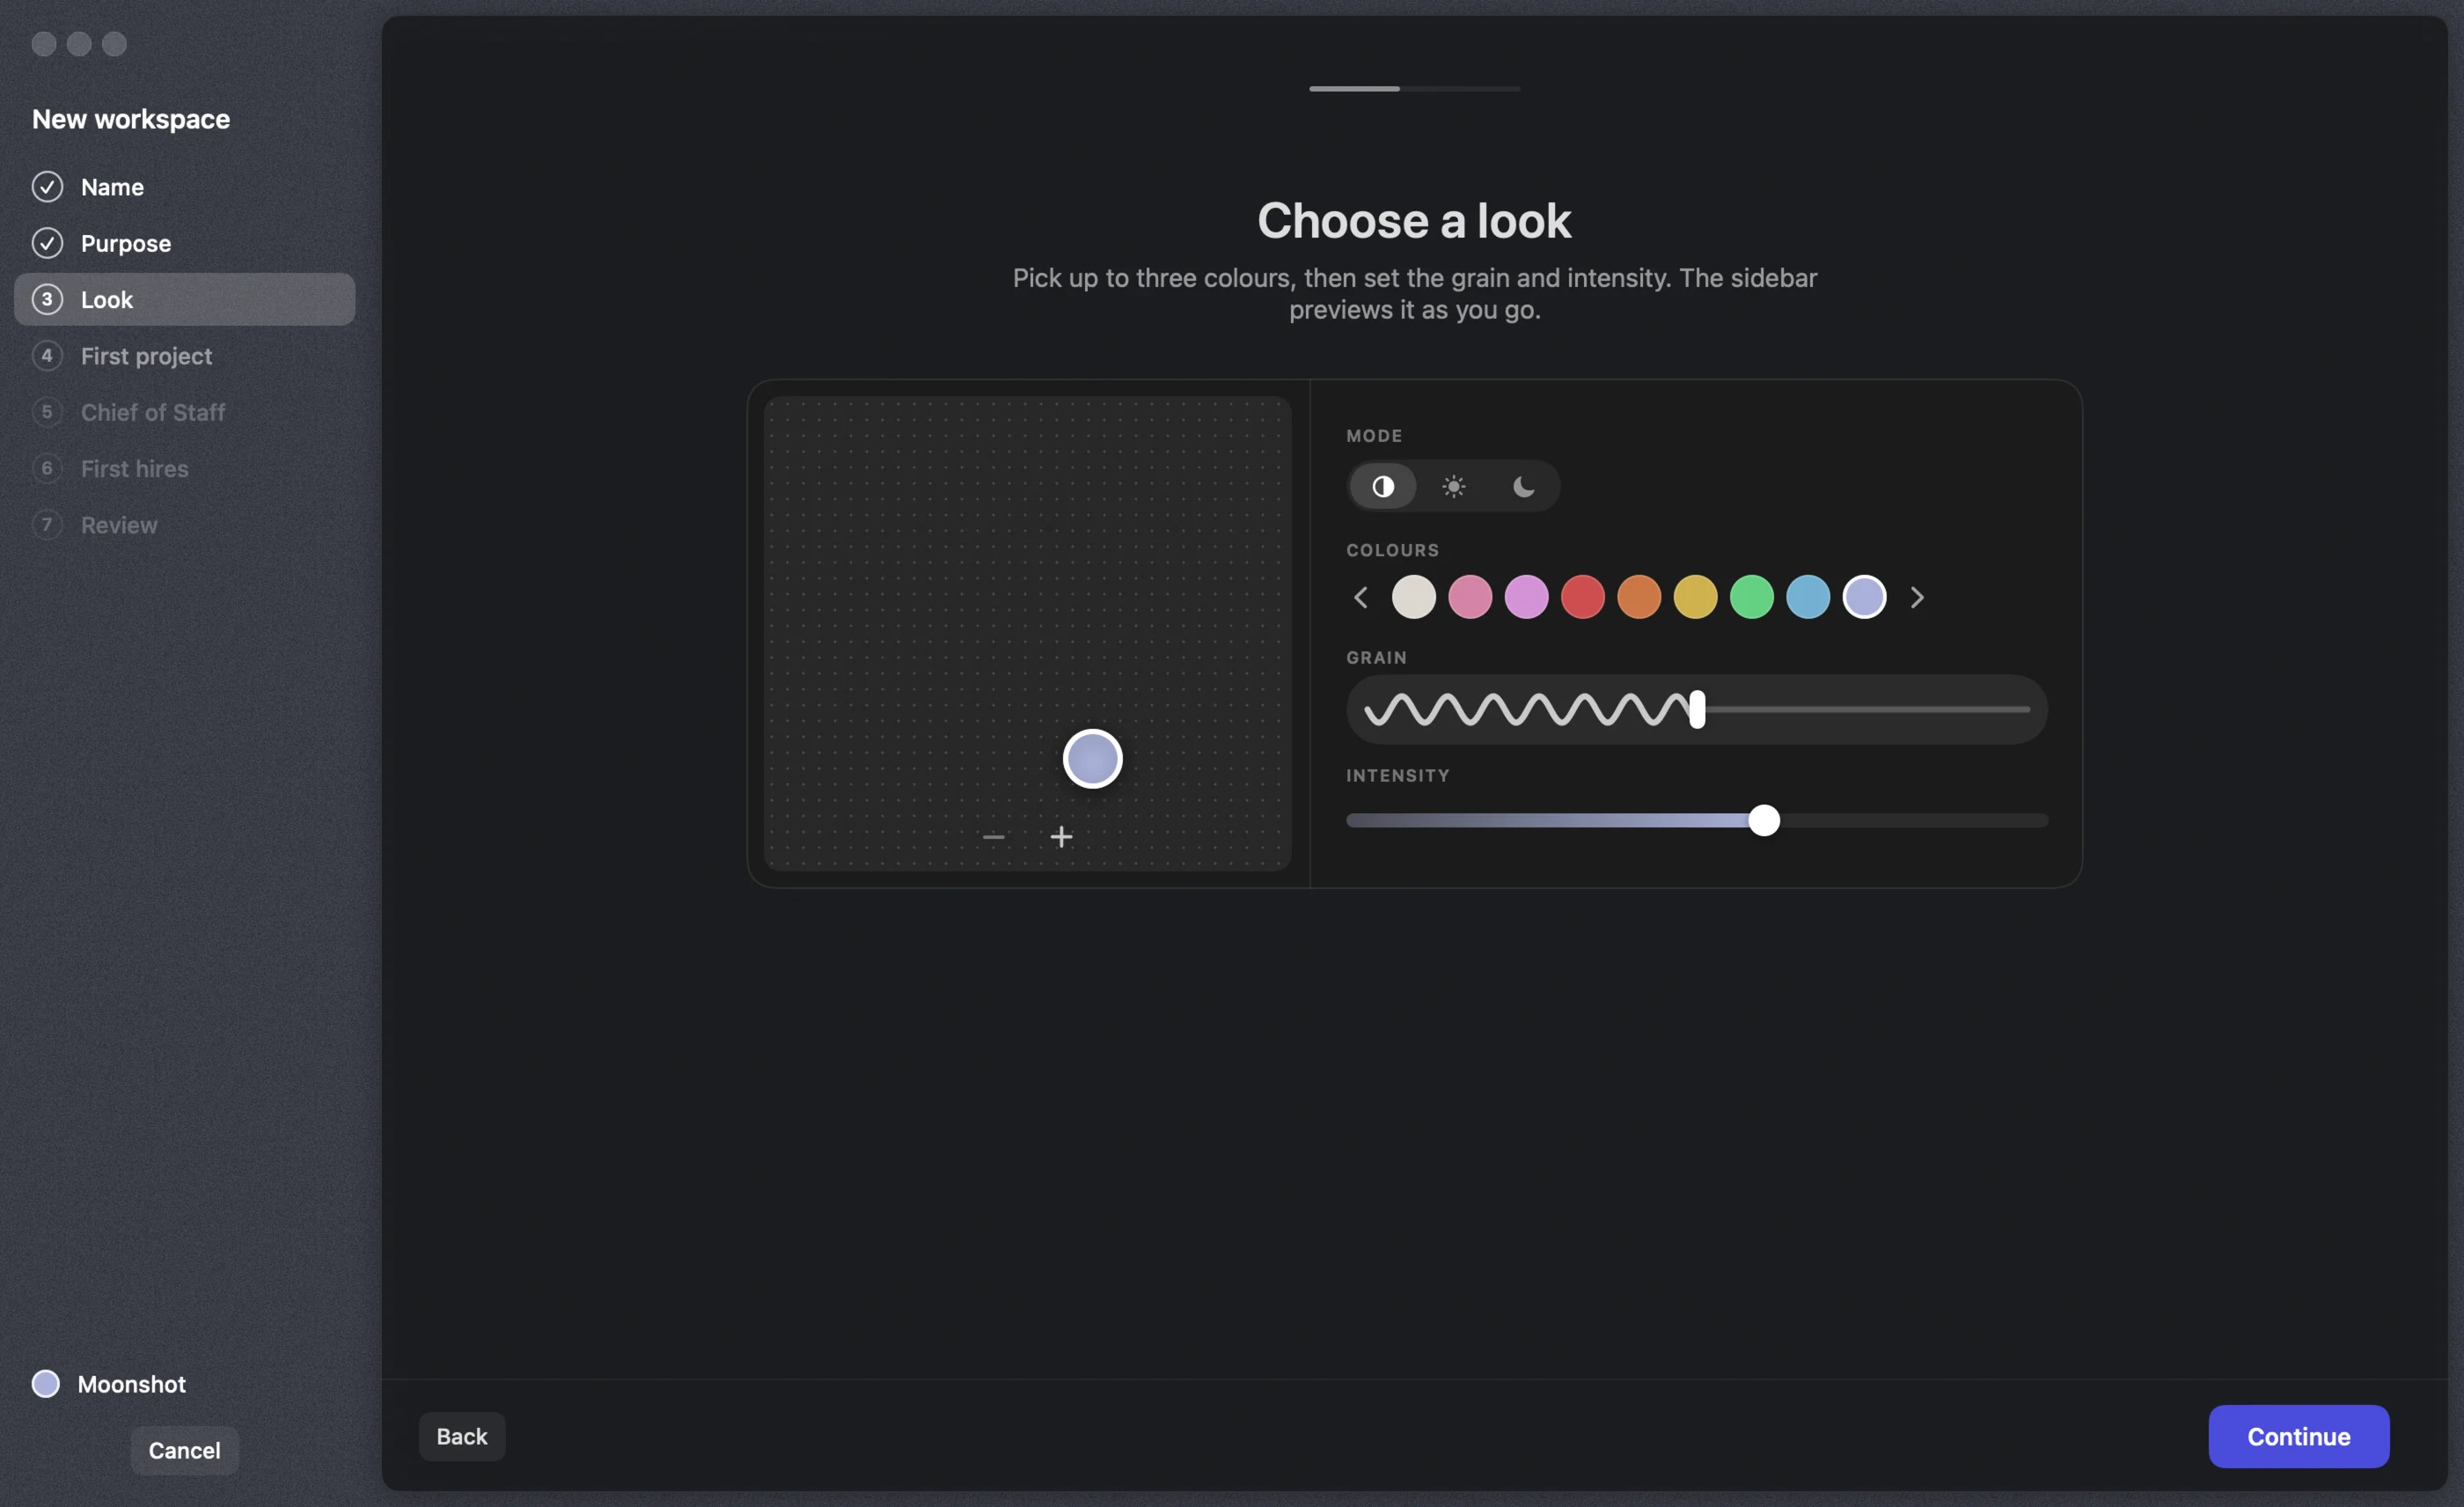Pick the off-white colour swatch
This screenshot has width=2464, height=1507.
(x=1413, y=597)
